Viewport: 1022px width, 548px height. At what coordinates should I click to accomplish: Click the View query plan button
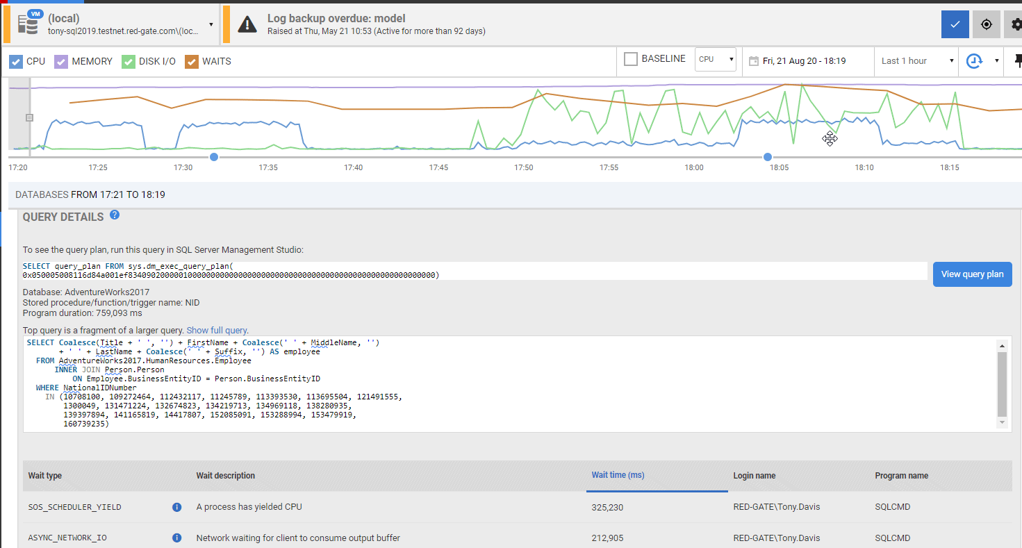click(972, 274)
